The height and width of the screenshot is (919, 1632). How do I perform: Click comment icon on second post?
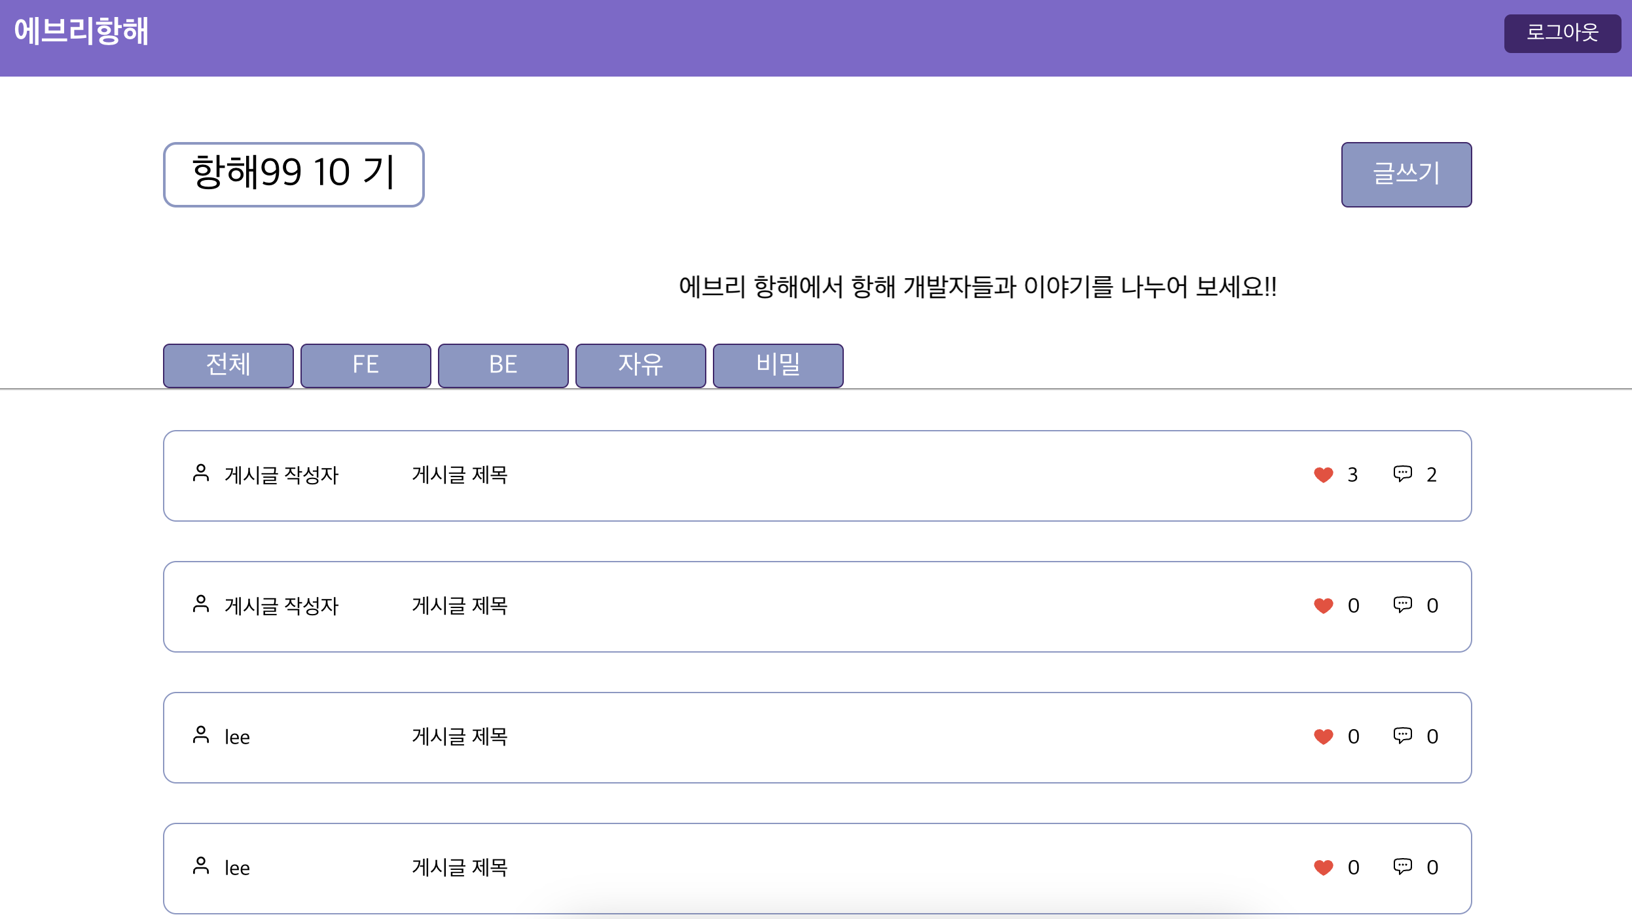[1402, 604]
